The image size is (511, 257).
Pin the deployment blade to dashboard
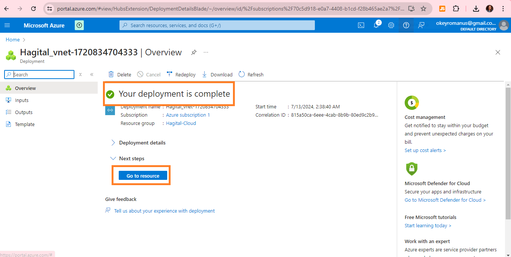[194, 52]
